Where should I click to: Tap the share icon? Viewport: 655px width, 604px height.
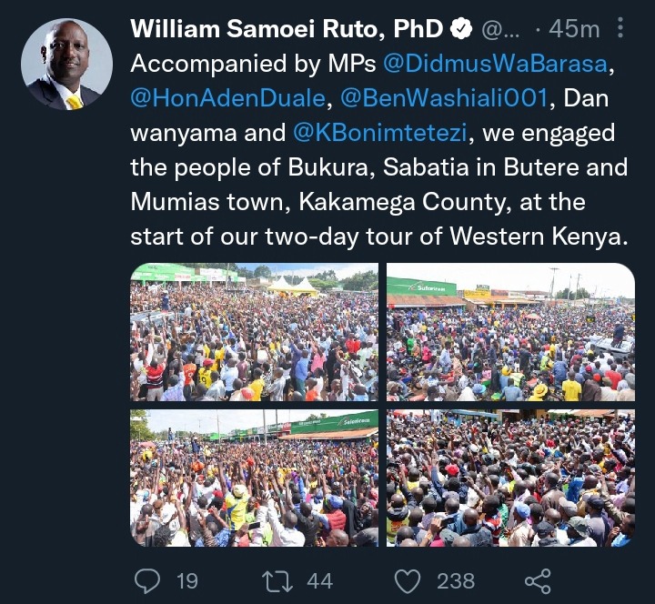(x=538, y=581)
